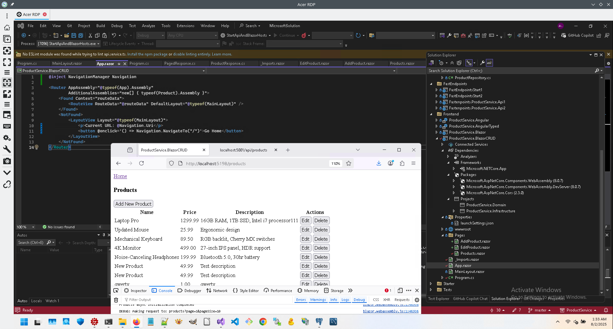This screenshot has height=329, width=613.
Task: Toggle XHR filter in console
Action: tap(387, 300)
